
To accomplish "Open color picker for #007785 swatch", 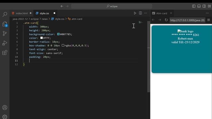I will click(58, 34).
